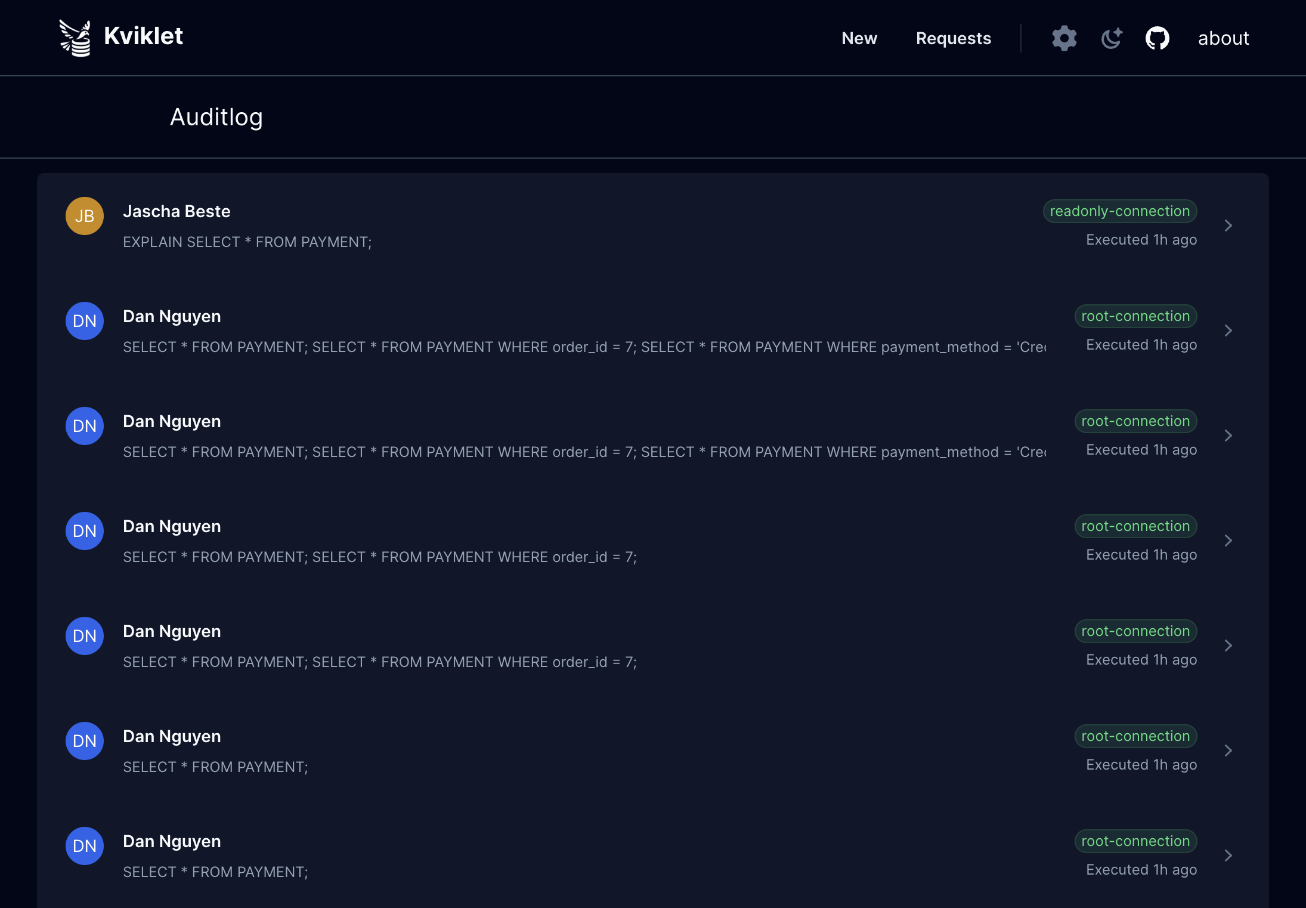Image resolution: width=1306 pixels, height=908 pixels.
Task: Click the DN avatar beside the fourth entry
Action: click(83, 530)
